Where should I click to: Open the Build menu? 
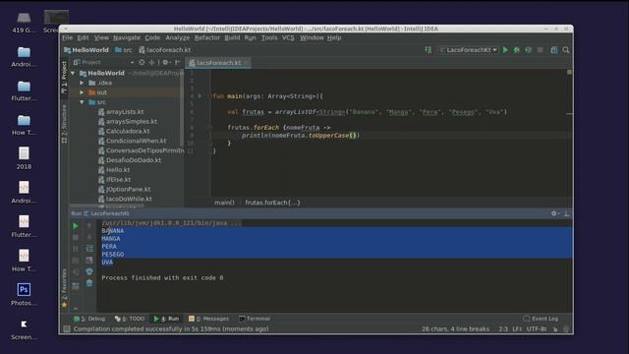[x=232, y=37]
